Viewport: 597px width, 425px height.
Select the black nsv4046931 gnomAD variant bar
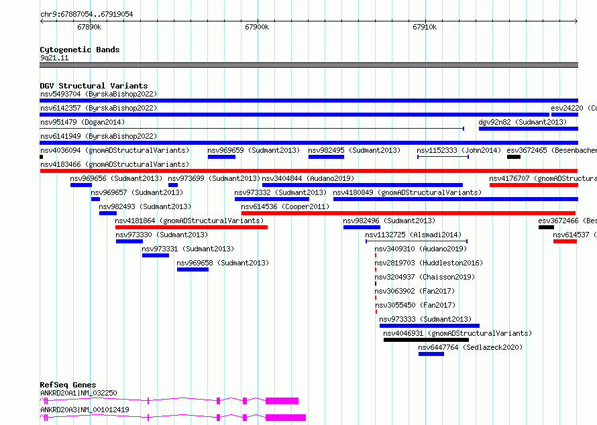[x=426, y=340]
